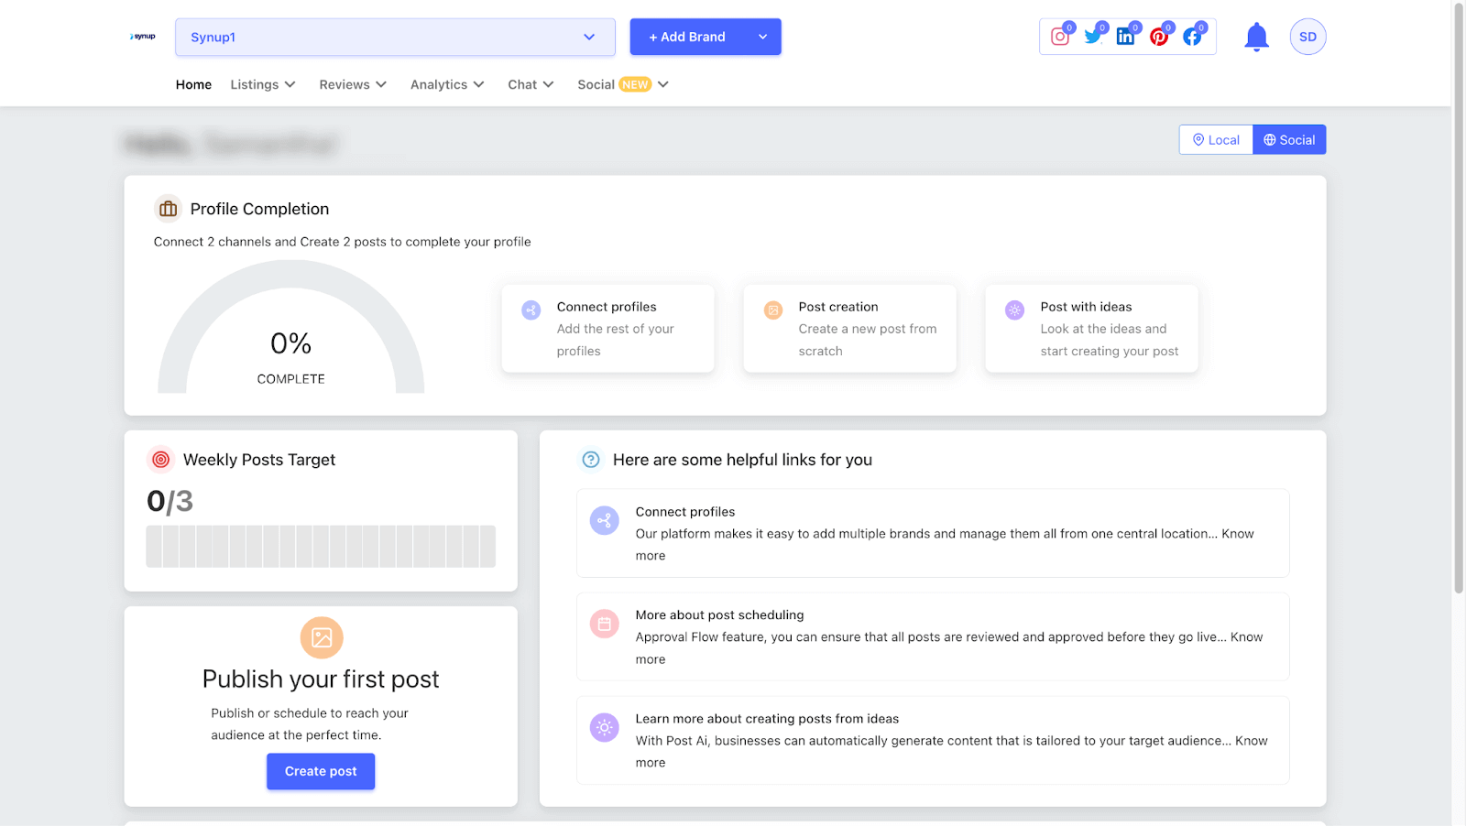Open the notifications bell
Image resolution: width=1466 pixels, height=826 pixels.
click(x=1256, y=37)
